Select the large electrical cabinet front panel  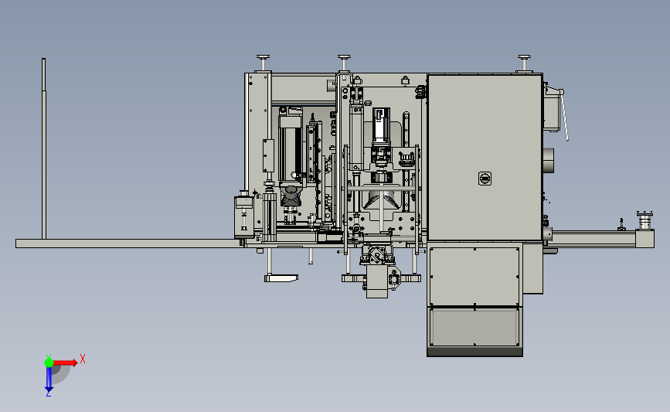[x=485, y=158]
